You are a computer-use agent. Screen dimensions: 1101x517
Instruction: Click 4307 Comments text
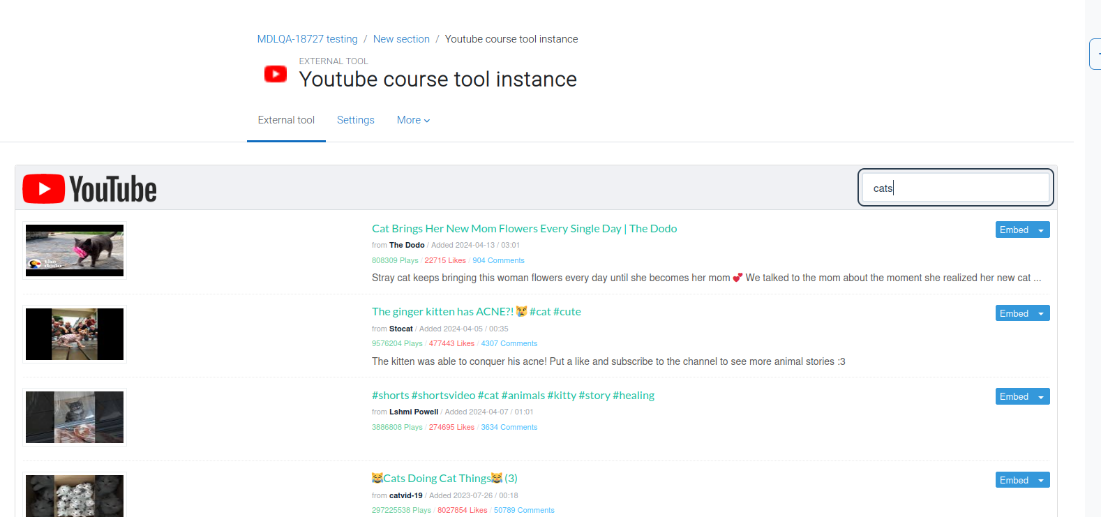(509, 344)
